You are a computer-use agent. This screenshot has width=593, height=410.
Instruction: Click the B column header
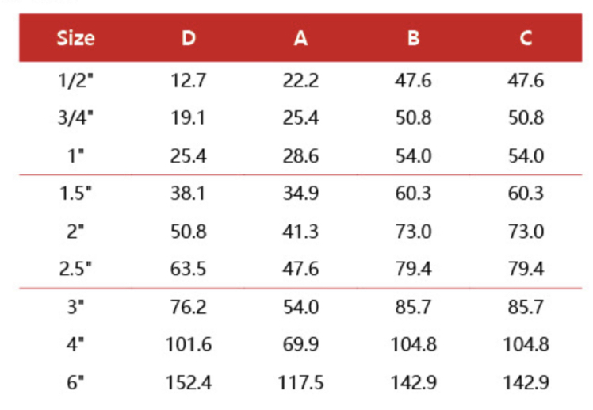click(413, 38)
